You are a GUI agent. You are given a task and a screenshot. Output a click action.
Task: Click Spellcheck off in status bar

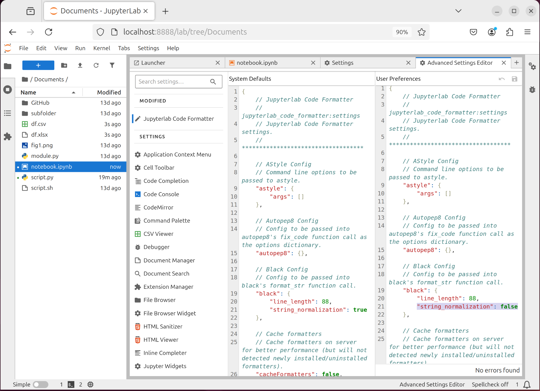[x=490, y=384]
